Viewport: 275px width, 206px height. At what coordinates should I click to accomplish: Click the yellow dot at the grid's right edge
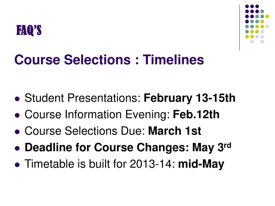coord(267,16)
